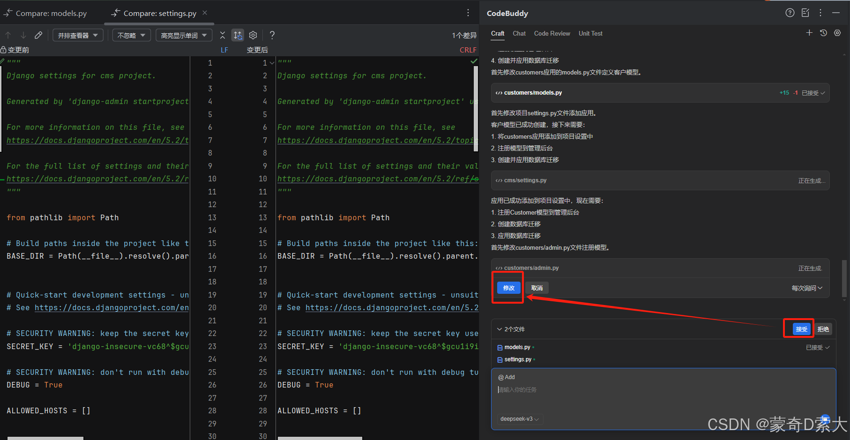The width and height of the screenshot is (850, 440).
Task: Expand 已接受 dropdown on customers/models.py card
Action: 813,93
